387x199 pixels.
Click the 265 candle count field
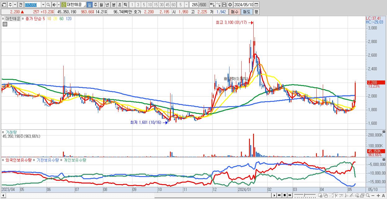[x=194, y=5]
